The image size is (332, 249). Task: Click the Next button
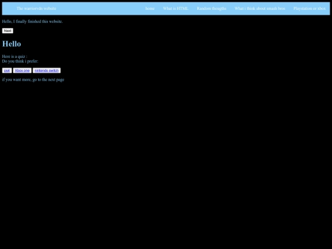point(7,31)
